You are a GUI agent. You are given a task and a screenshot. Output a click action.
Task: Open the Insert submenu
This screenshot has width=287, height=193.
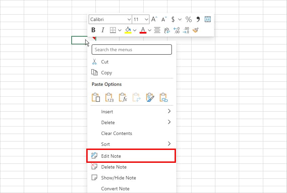(x=132, y=112)
